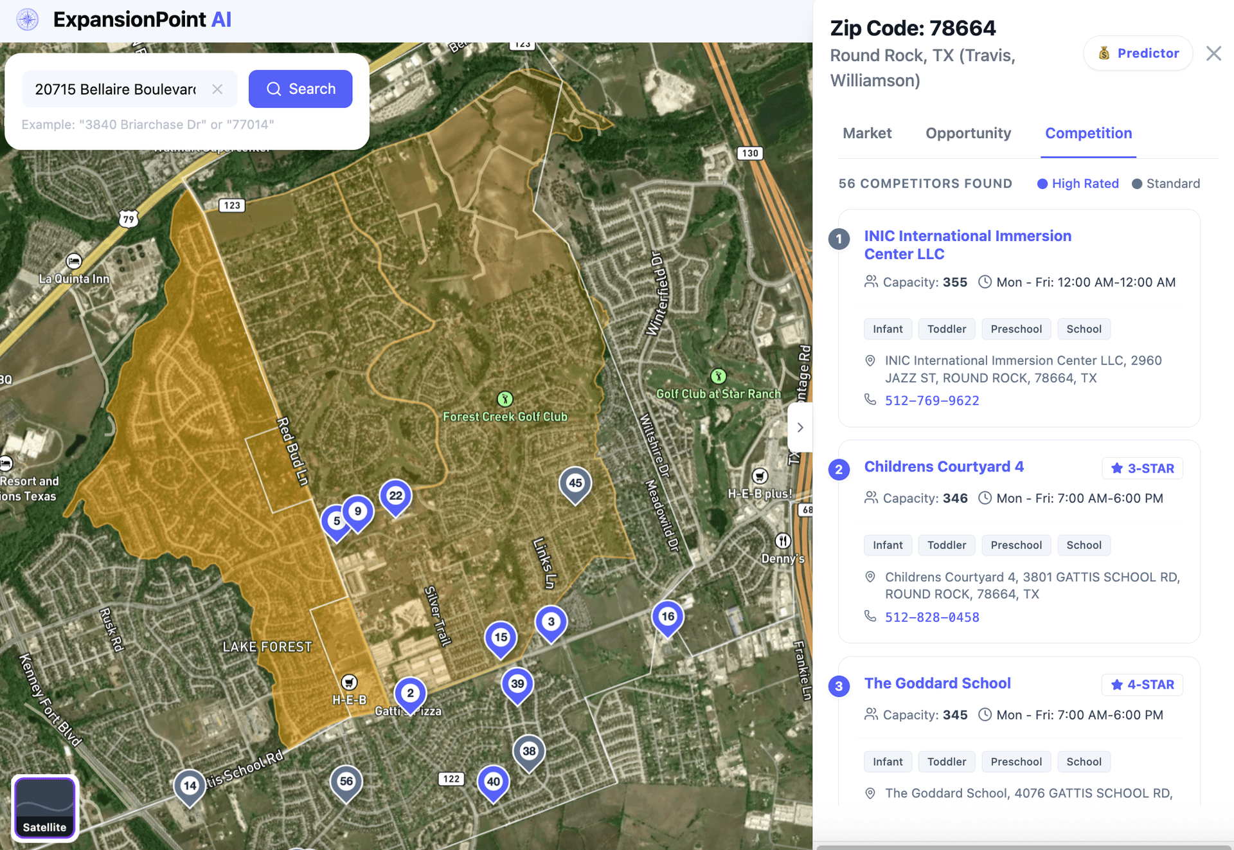This screenshot has width=1234, height=850.
Task: Open INIC International Immersion Center LLC details
Action: pyautogui.click(x=968, y=245)
